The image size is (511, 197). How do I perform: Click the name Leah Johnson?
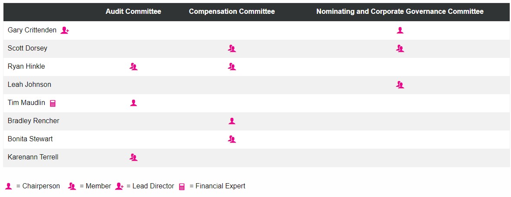pyautogui.click(x=29, y=85)
